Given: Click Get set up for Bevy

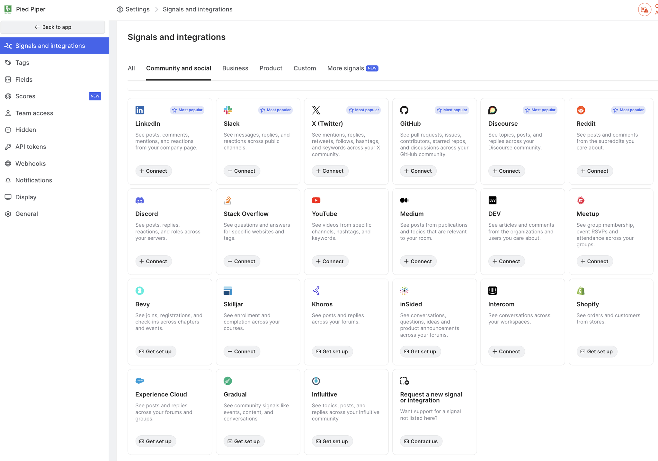Looking at the screenshot, I should point(156,351).
